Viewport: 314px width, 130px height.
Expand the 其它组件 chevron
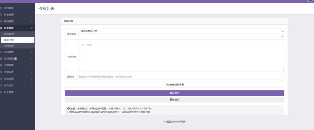pyautogui.click(x=32, y=86)
